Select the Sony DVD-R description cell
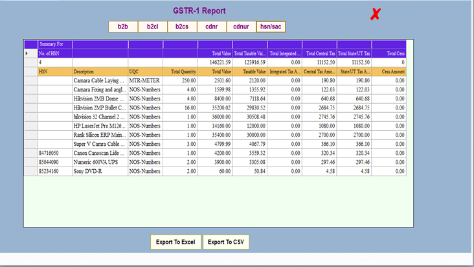The width and height of the screenshot is (474, 267). 100,172
